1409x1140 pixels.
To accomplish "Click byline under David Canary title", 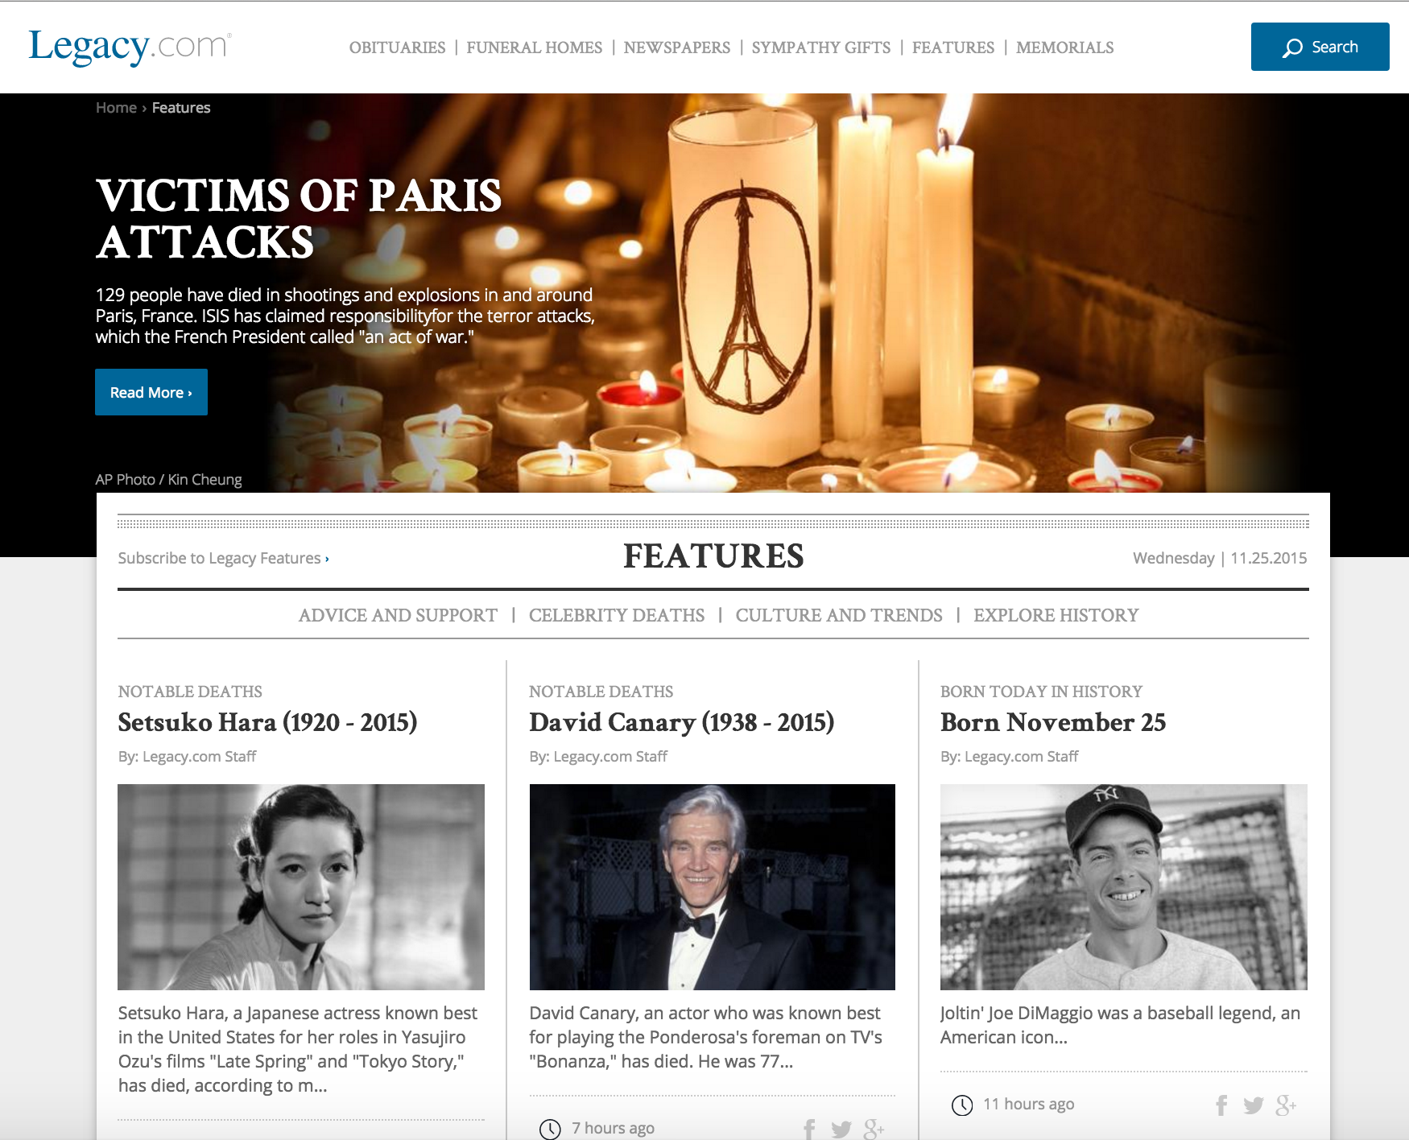I will [x=598, y=757].
